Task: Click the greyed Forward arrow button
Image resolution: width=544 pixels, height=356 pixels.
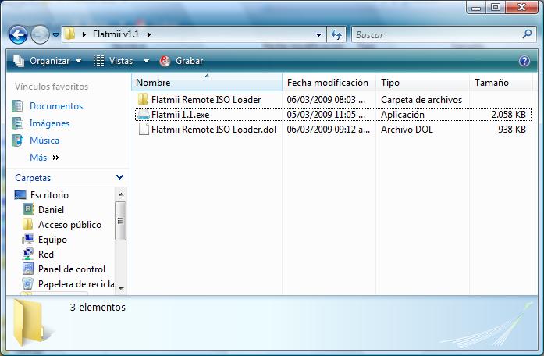Action: coord(40,34)
